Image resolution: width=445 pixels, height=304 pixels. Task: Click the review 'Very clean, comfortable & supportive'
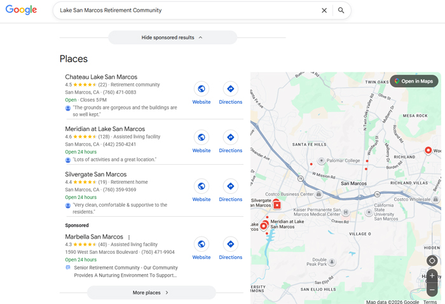[120, 209]
